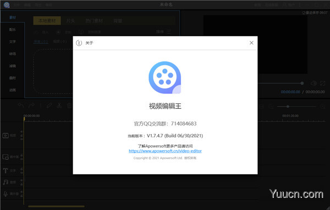Click the pencil edit icon in the timeline toolbar
The width and height of the screenshot is (330, 210).
[x=50, y=106]
